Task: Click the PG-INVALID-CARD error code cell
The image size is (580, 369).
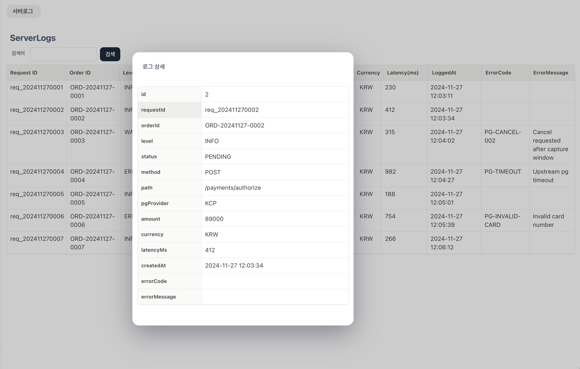Action: click(x=502, y=220)
